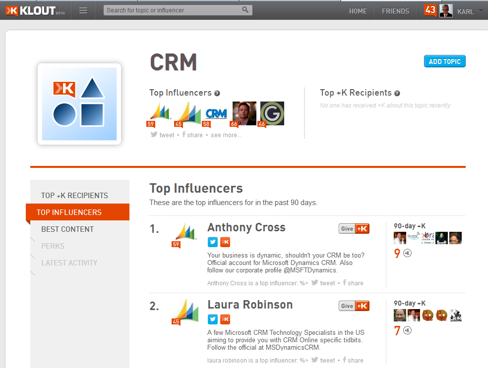Click the ADD TOPIC button

pyautogui.click(x=445, y=61)
